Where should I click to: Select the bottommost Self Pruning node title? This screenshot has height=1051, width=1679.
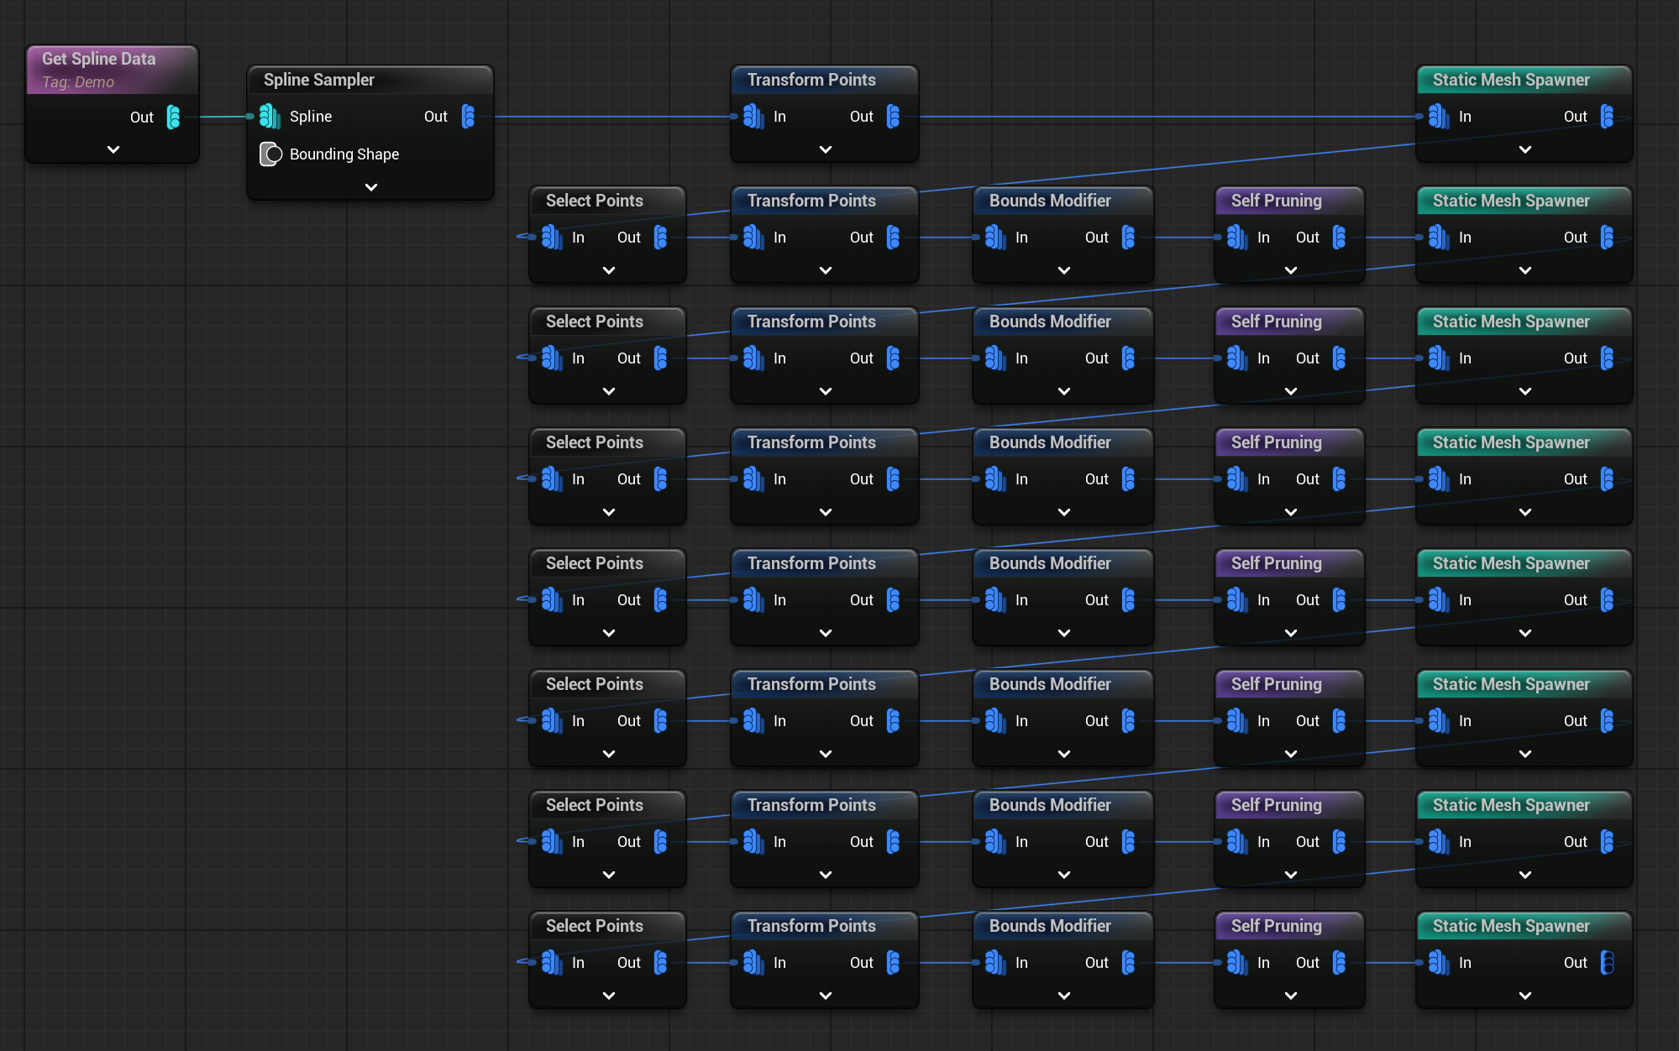click(1277, 926)
